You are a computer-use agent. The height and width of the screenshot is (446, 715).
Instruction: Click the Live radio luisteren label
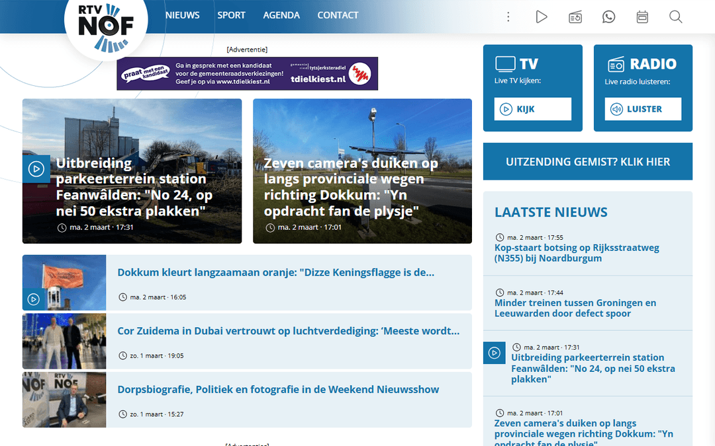click(638, 82)
